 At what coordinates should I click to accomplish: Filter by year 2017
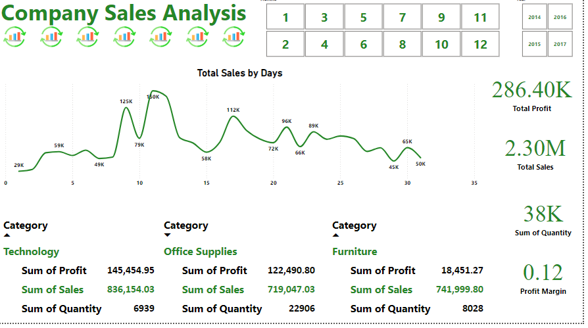pos(560,44)
